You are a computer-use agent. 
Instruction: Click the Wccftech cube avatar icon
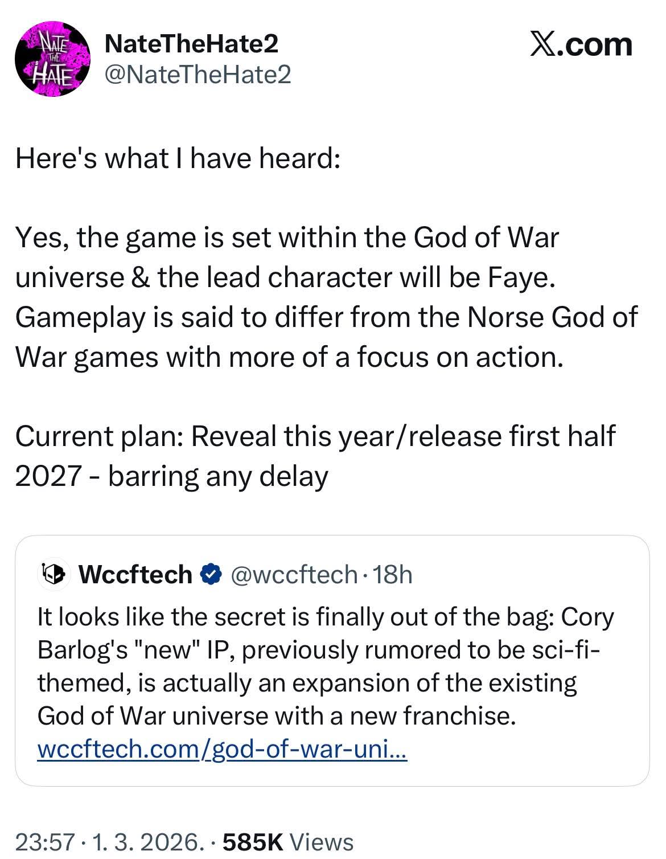coord(54,574)
